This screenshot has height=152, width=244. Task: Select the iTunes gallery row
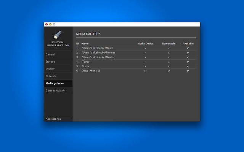point(136,62)
